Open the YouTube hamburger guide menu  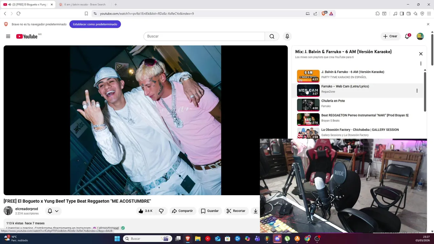8,36
